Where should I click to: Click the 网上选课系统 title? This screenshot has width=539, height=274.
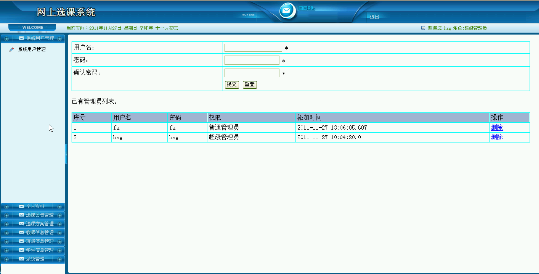[x=66, y=12]
